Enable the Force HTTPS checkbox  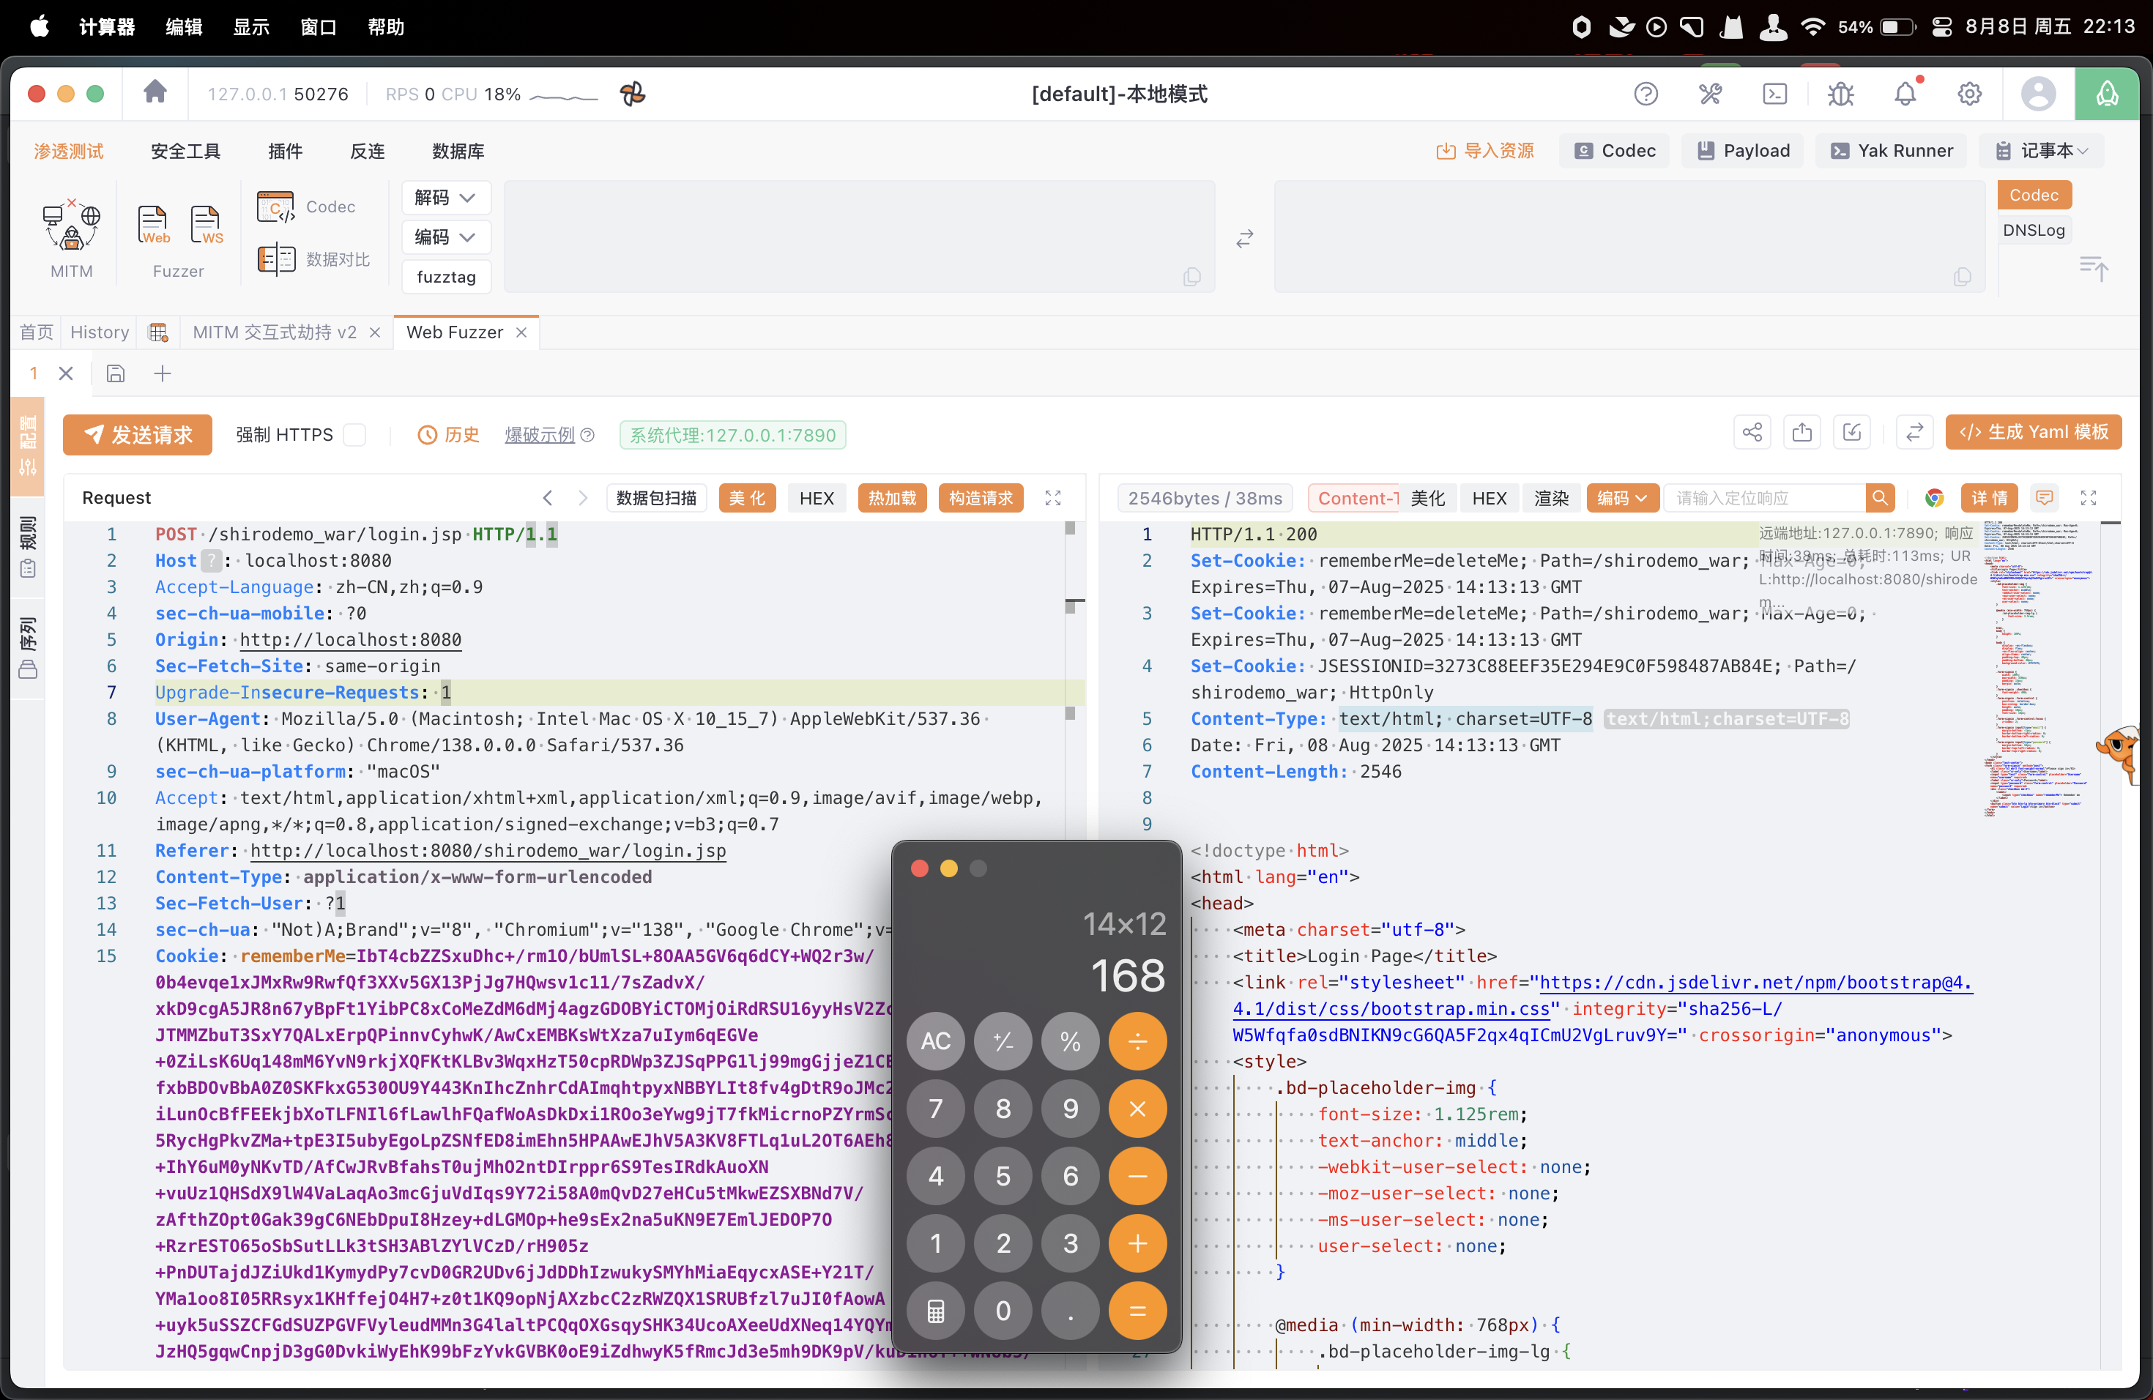[x=355, y=435]
